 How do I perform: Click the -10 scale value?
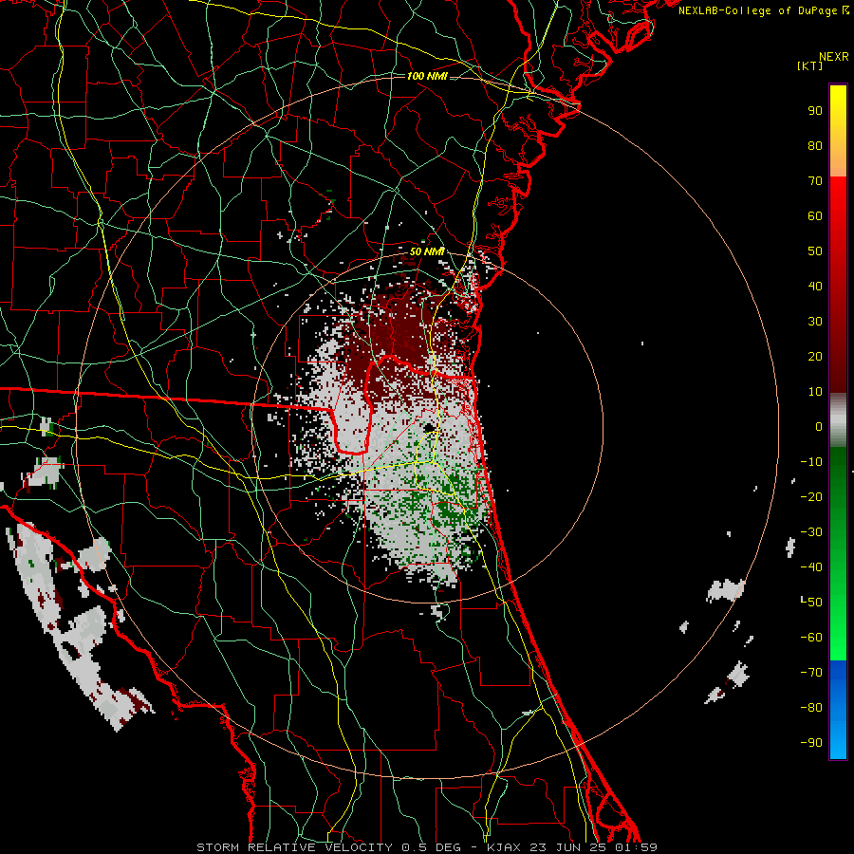tap(811, 462)
